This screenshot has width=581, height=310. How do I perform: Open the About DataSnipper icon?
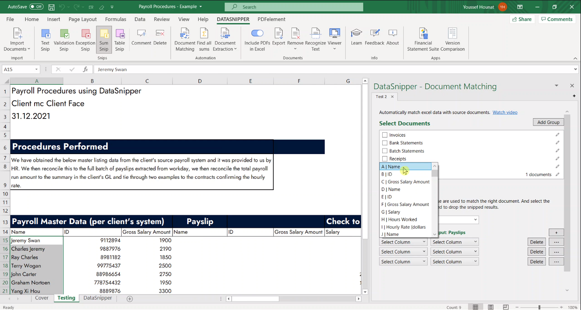(392, 37)
